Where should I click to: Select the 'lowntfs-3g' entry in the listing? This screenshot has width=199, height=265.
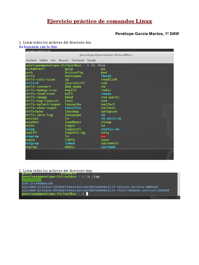[x=75, y=133]
